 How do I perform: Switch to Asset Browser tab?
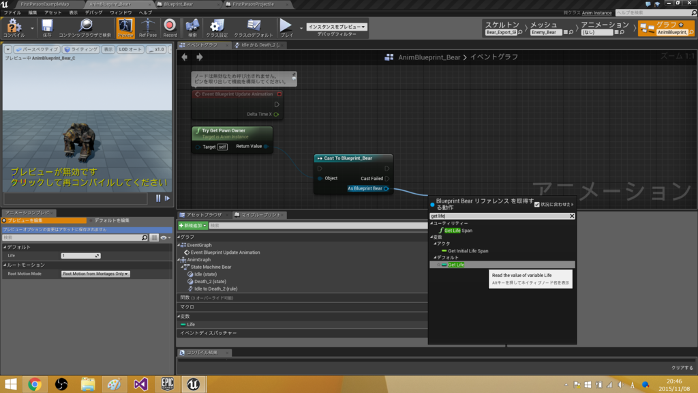point(203,215)
